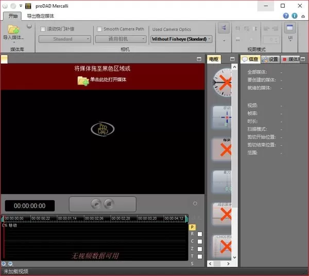Viewport: 309px width, 276px height.
Task: Click the pivot panel horizontal scrollbar thumb
Action: (217, 264)
